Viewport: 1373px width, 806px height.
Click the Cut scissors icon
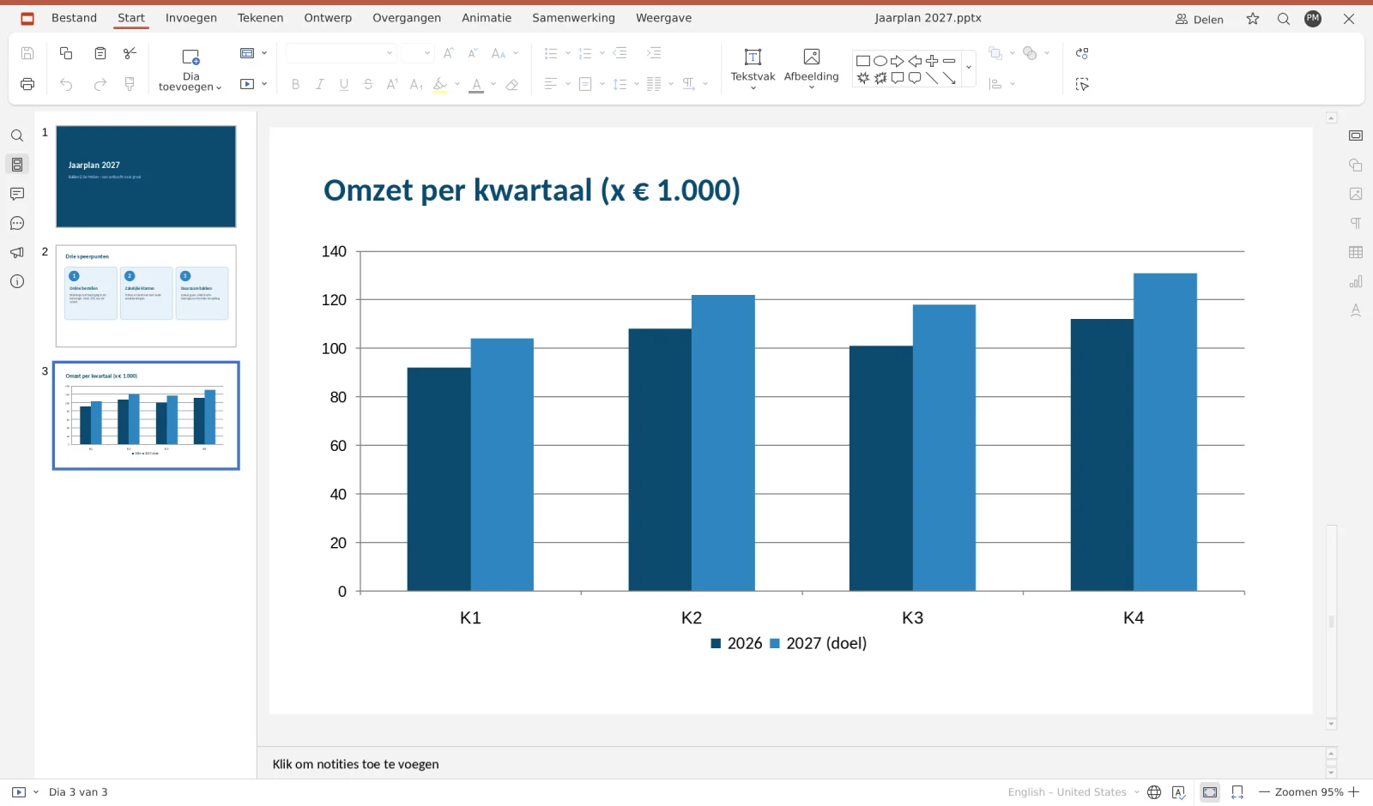click(130, 53)
